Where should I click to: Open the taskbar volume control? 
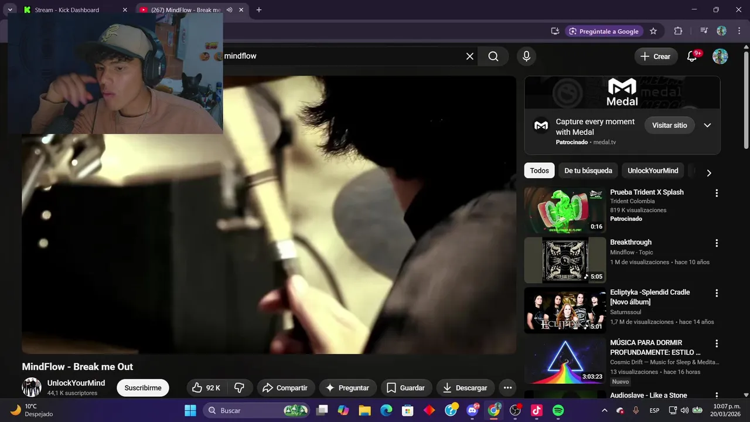684,410
